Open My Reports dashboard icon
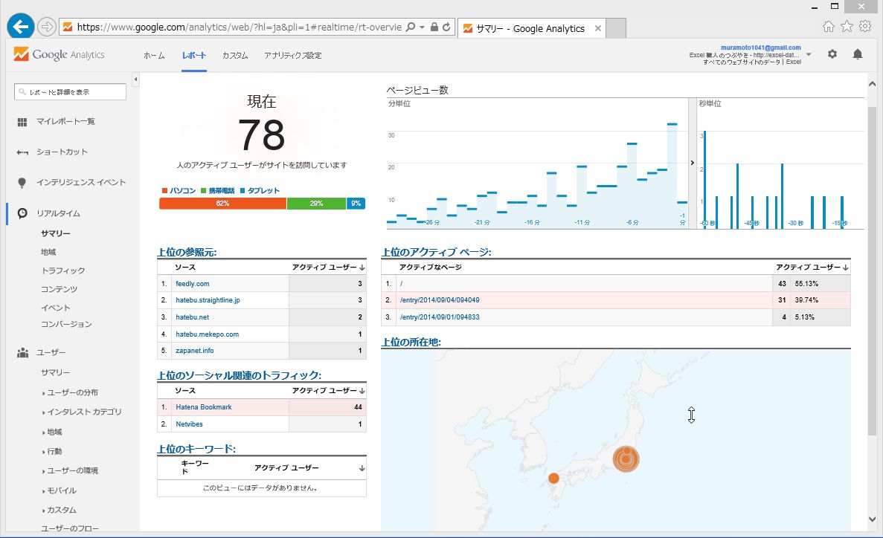The image size is (883, 538). point(22,122)
